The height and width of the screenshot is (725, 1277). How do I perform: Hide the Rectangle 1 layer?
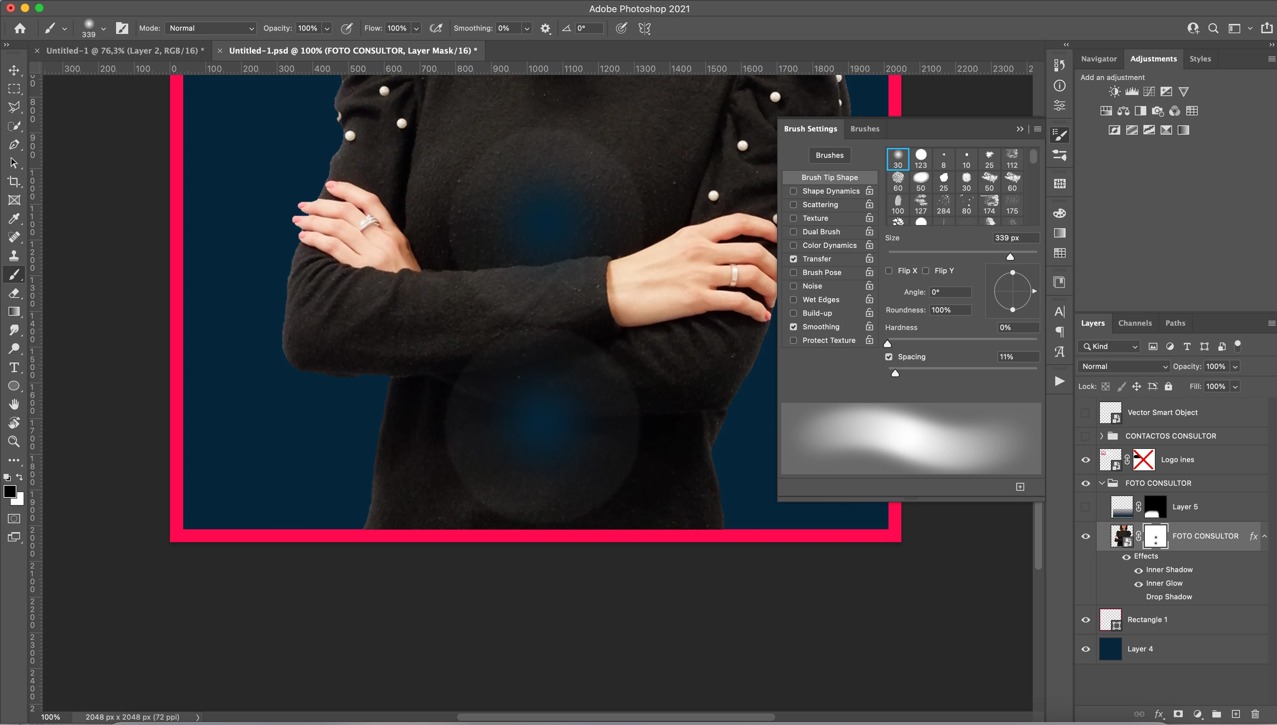coord(1086,620)
